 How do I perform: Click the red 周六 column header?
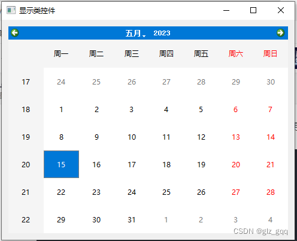tap(236, 53)
